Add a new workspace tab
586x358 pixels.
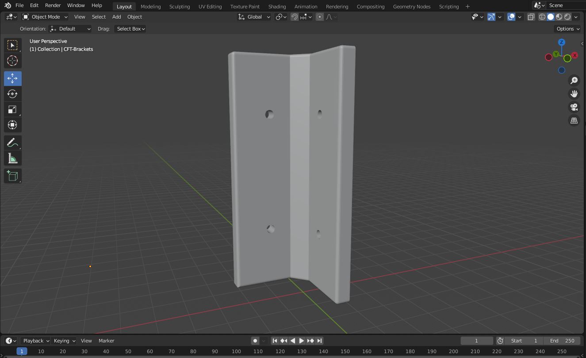[467, 6]
